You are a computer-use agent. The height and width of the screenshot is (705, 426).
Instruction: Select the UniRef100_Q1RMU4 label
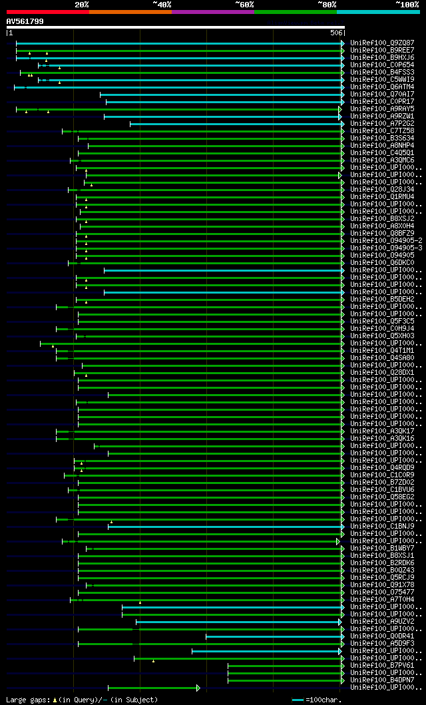click(x=383, y=197)
